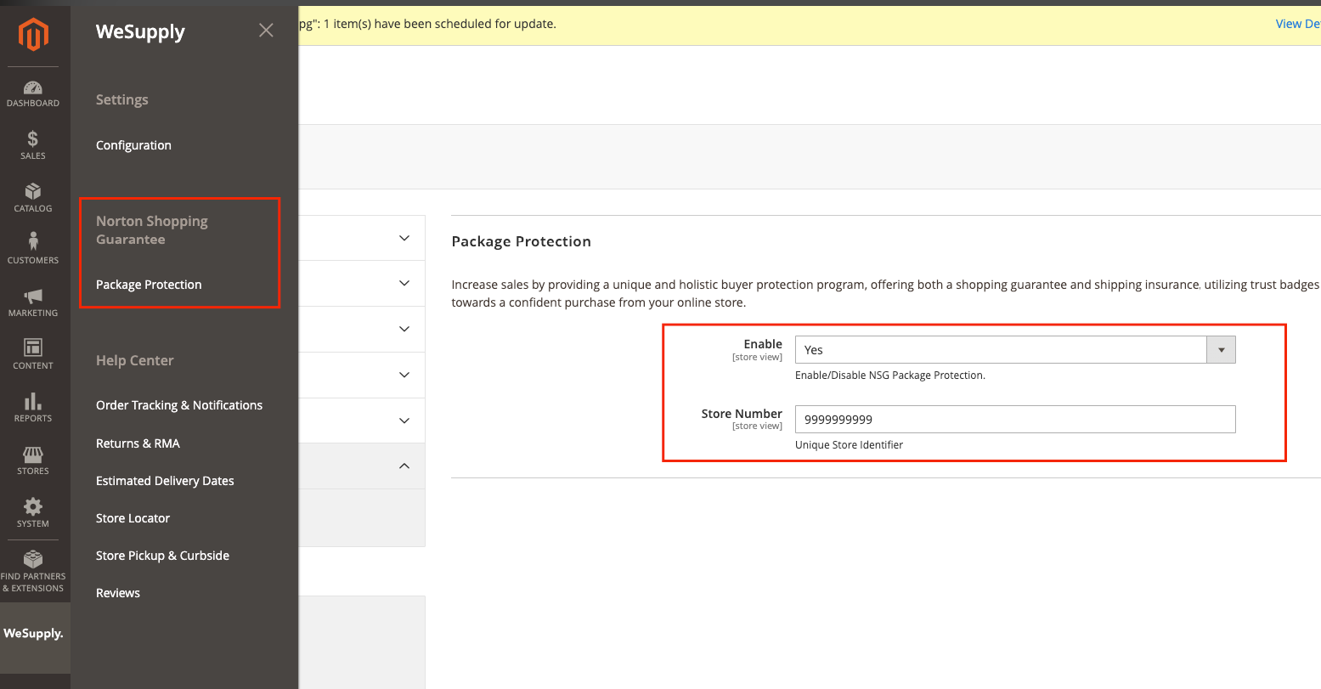
Task: Close the WeSupply flyout menu
Action: (x=266, y=31)
